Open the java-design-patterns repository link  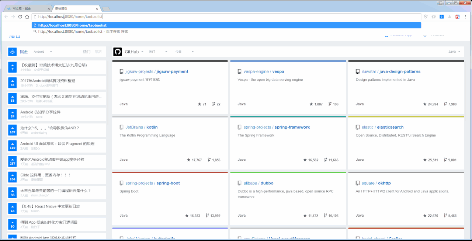point(391,71)
